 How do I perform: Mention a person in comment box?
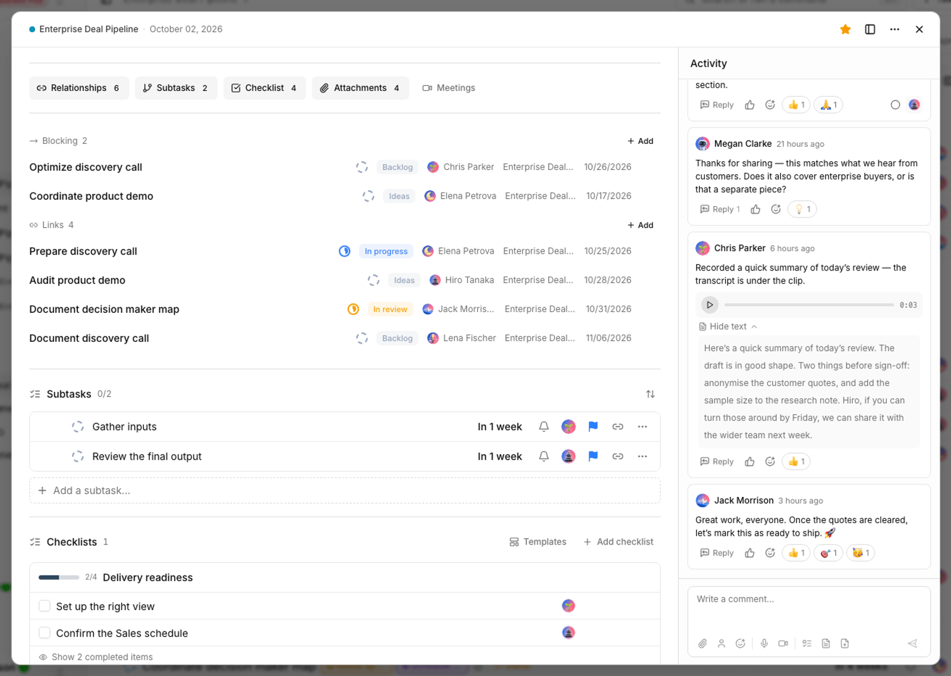coord(722,643)
